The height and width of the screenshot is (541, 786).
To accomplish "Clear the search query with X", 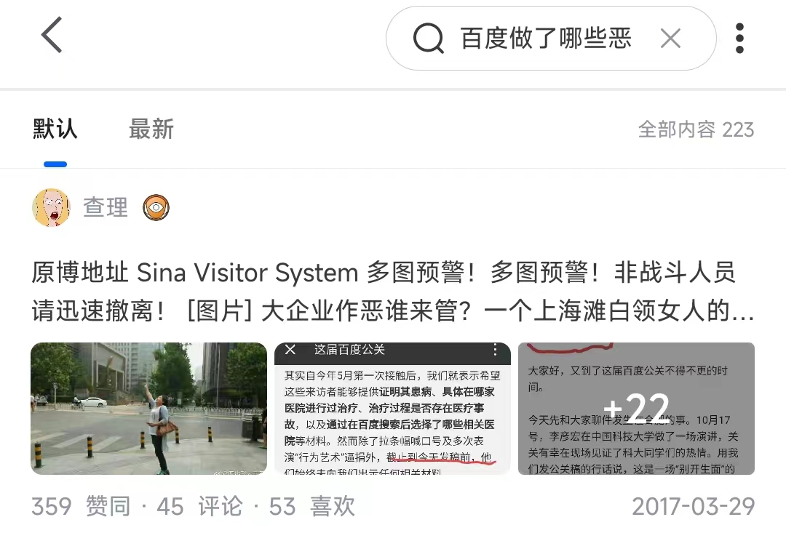I will pyautogui.click(x=670, y=39).
